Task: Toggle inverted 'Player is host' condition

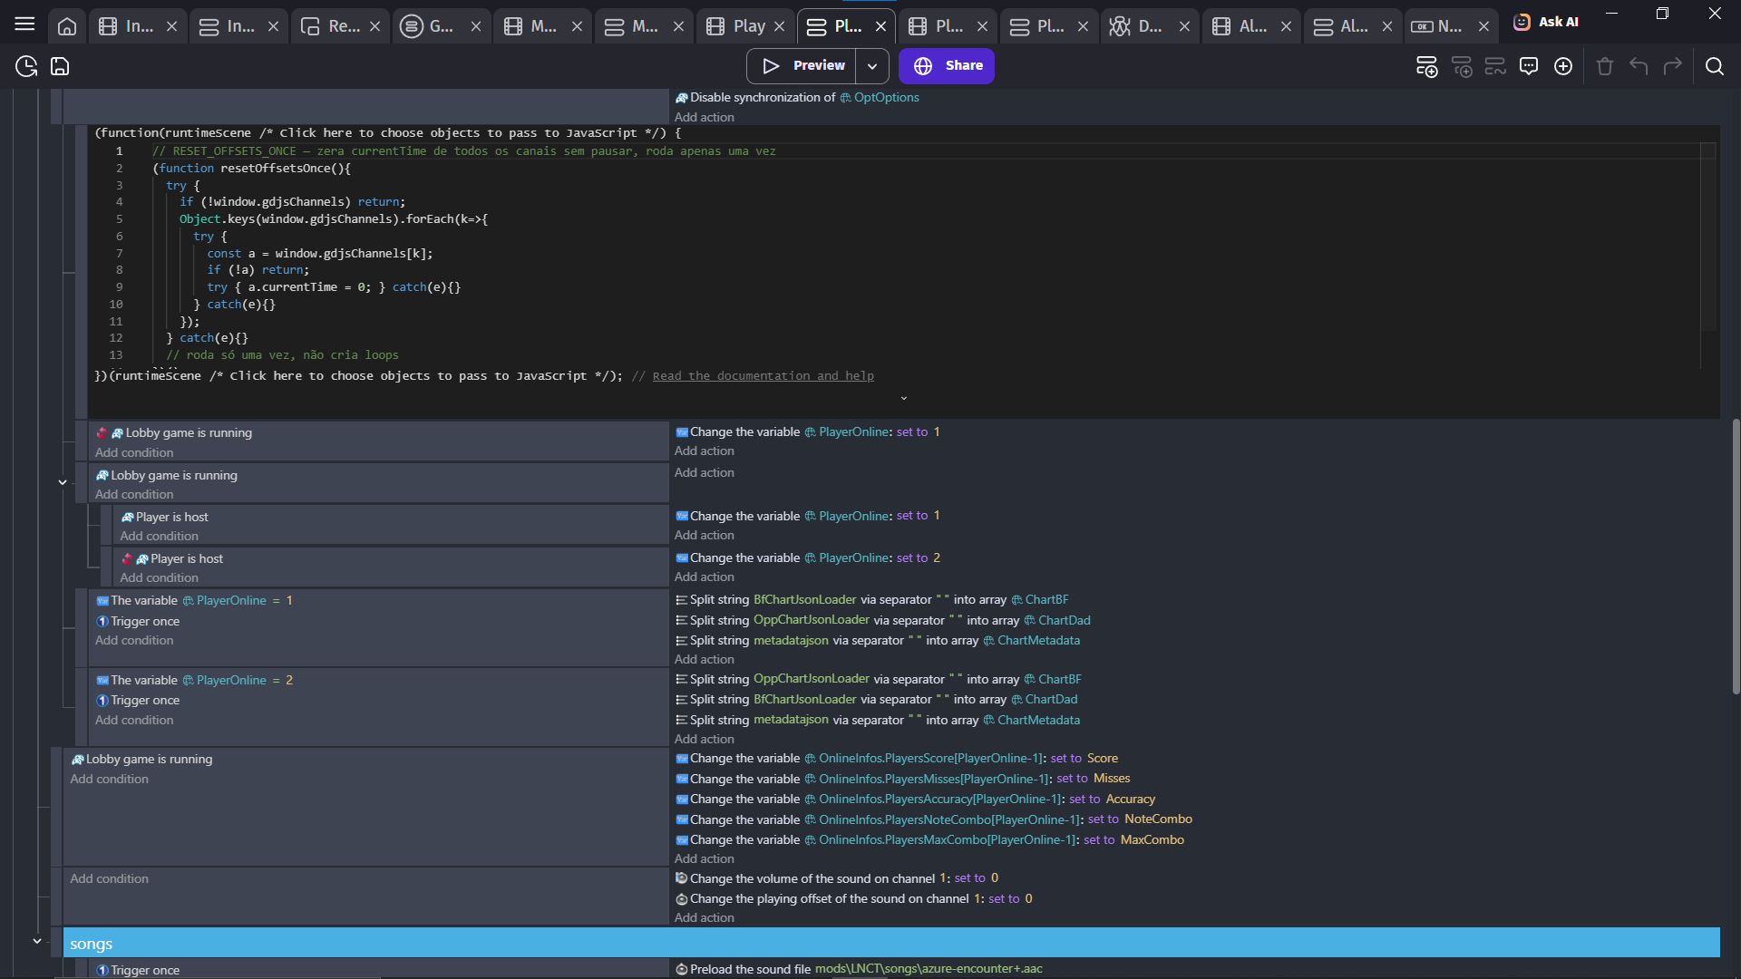Action: point(186,559)
